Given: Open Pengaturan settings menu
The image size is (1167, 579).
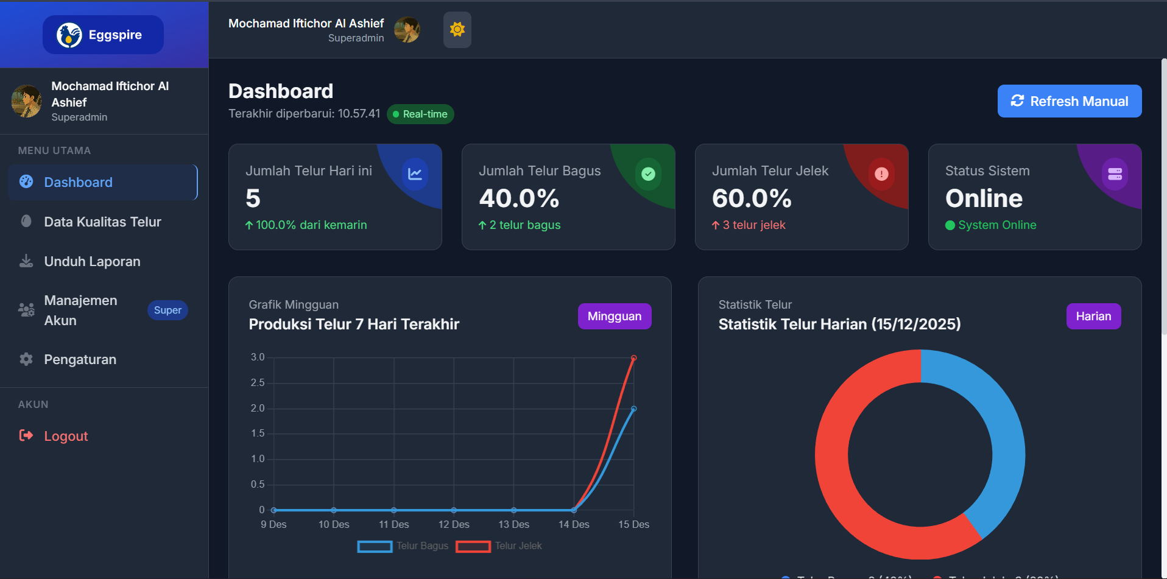Looking at the screenshot, I should (103, 359).
